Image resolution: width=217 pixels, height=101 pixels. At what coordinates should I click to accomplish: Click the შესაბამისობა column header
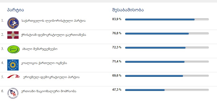click(128, 10)
